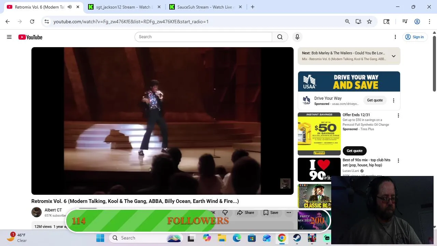
Task: Go forward with the browser forward arrow
Action: pos(20,22)
